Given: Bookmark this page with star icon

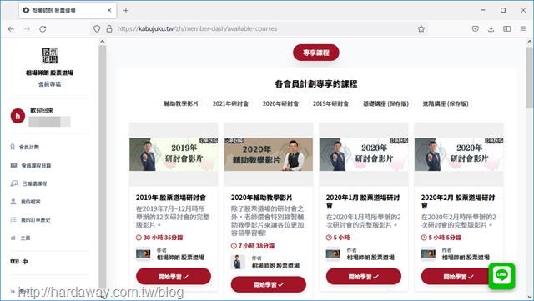Looking at the screenshot, I should (421, 29).
